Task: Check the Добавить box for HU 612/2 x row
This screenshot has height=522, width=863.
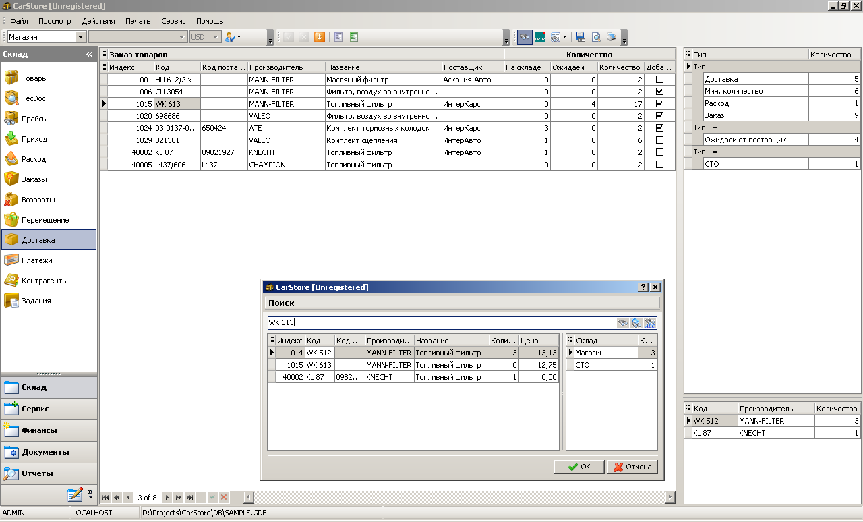Action: (x=659, y=80)
